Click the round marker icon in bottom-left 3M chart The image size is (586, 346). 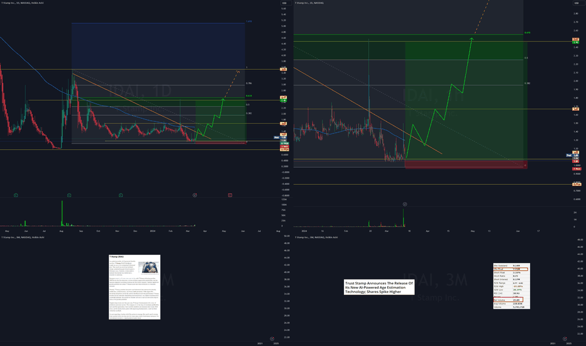[272, 339]
